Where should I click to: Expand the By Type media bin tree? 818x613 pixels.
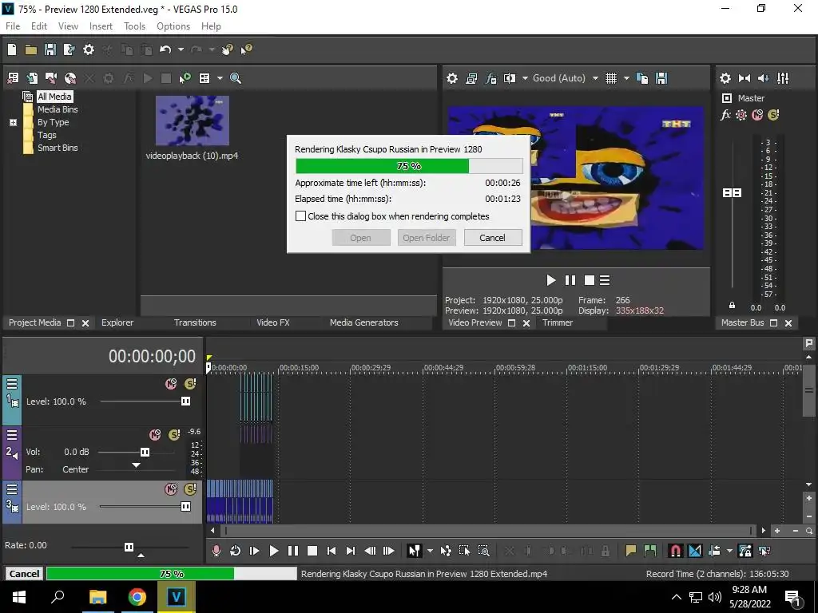pos(13,122)
